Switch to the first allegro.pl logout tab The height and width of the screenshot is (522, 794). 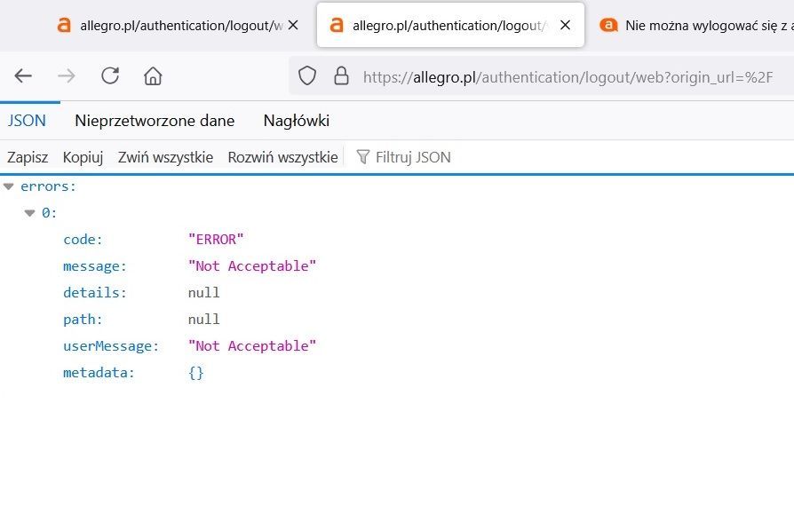178,26
